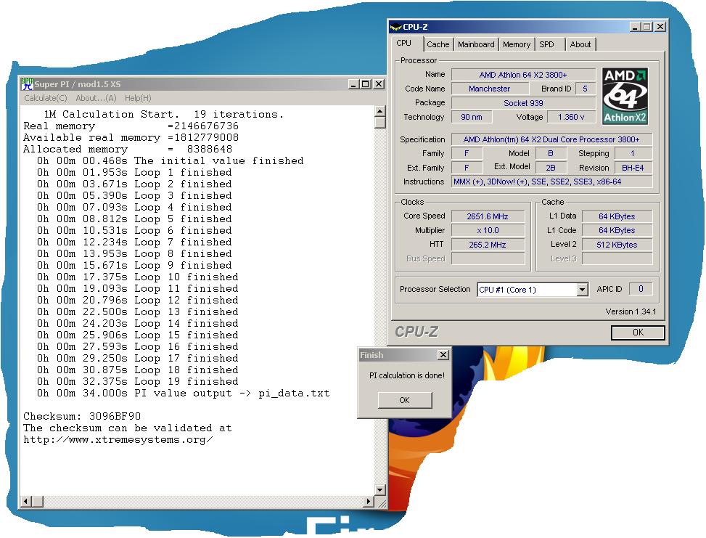Open the About...(A) menu in Super PI
This screenshot has width=706, height=538.
pyautogui.click(x=96, y=98)
